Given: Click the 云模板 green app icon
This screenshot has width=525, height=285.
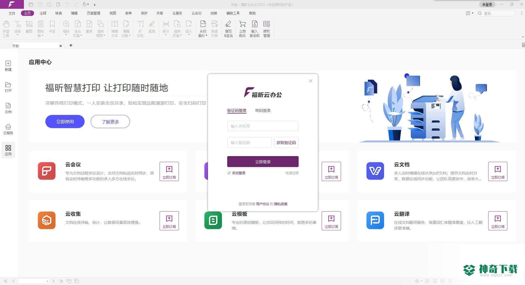Looking at the screenshot, I should [x=213, y=220].
